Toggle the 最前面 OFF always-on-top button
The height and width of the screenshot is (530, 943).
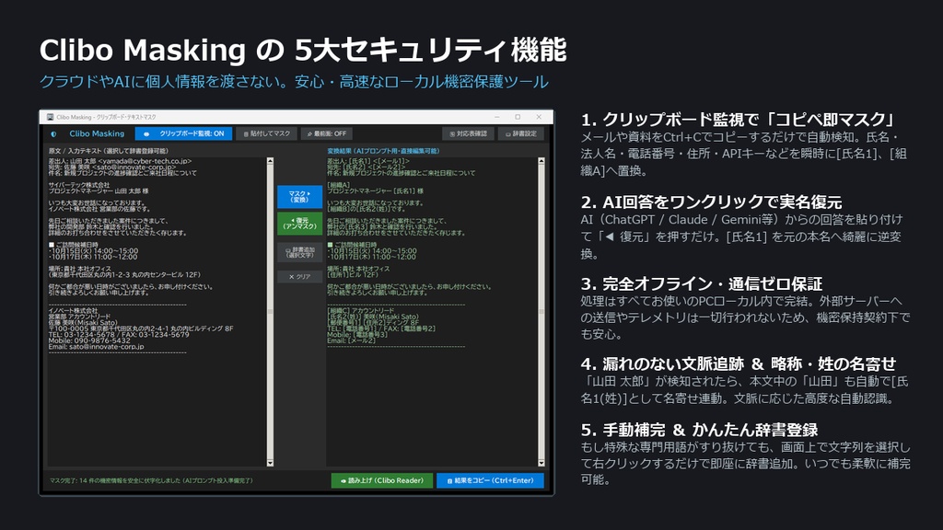click(x=328, y=133)
